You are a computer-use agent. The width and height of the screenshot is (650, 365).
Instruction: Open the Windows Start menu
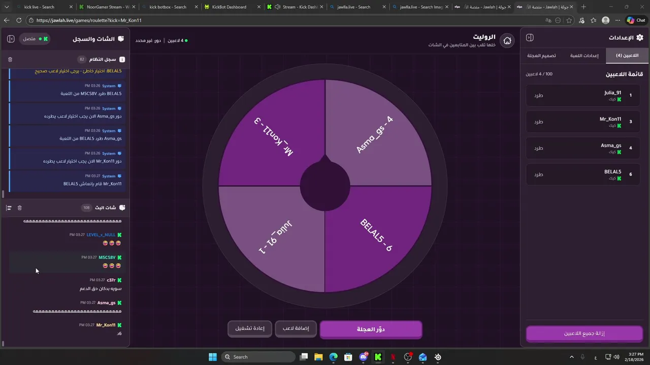pyautogui.click(x=212, y=357)
